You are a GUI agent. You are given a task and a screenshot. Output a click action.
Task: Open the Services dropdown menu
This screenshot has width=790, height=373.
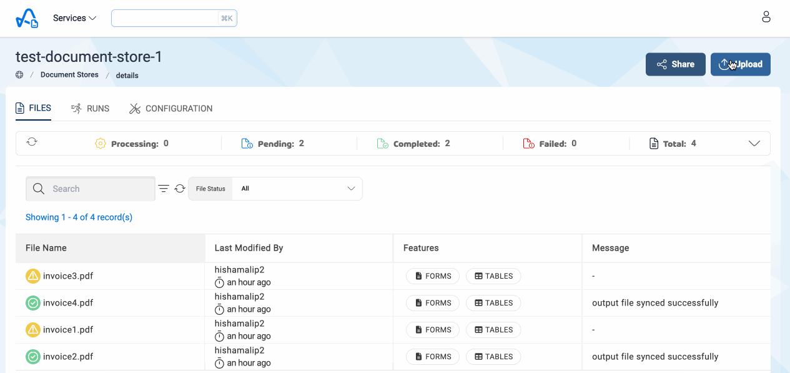74,18
